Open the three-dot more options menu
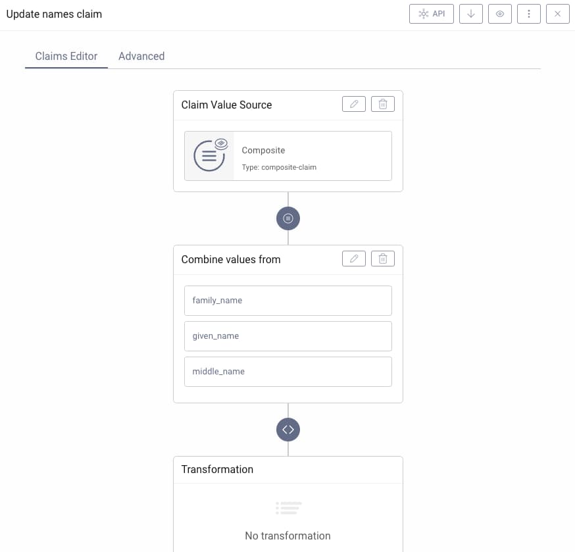Screen dimensions: 575x552 529,14
